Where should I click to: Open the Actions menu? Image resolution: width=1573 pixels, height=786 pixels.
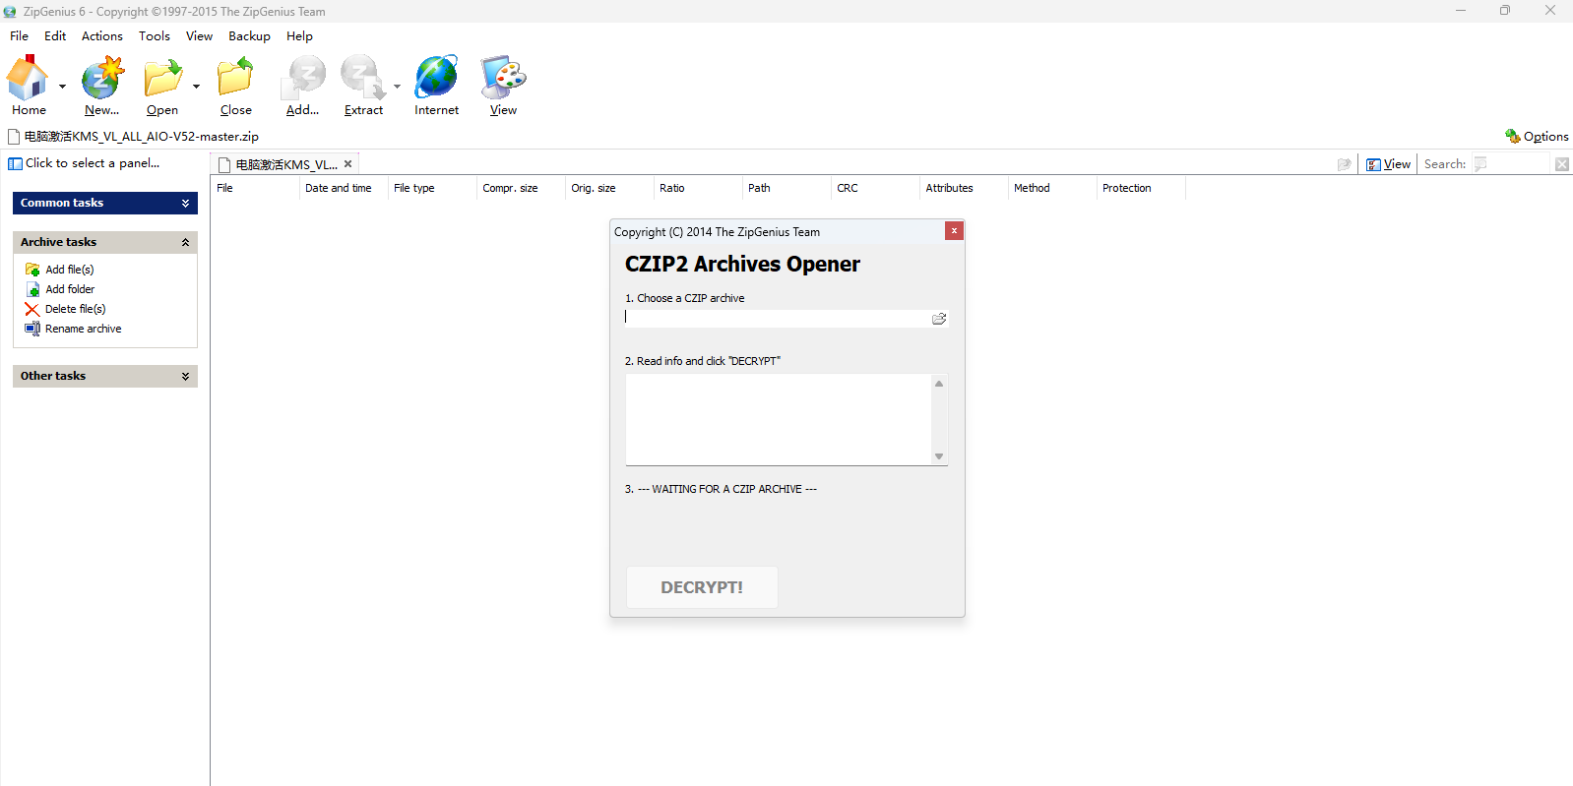pos(102,36)
